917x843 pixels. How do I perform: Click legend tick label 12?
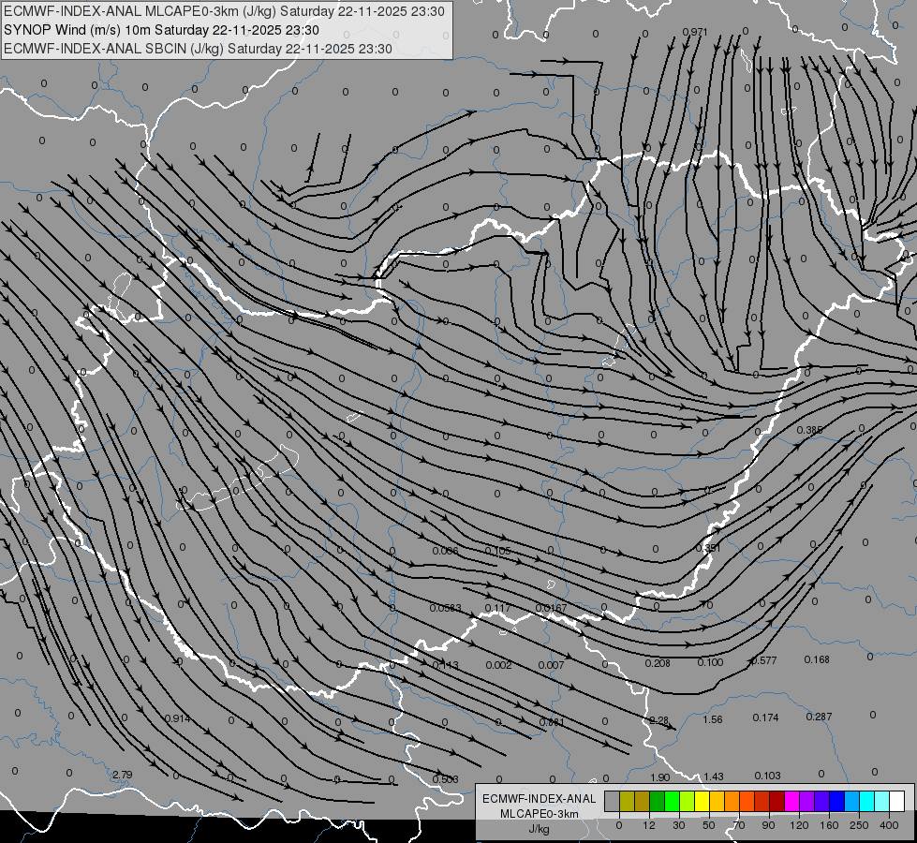point(649,825)
